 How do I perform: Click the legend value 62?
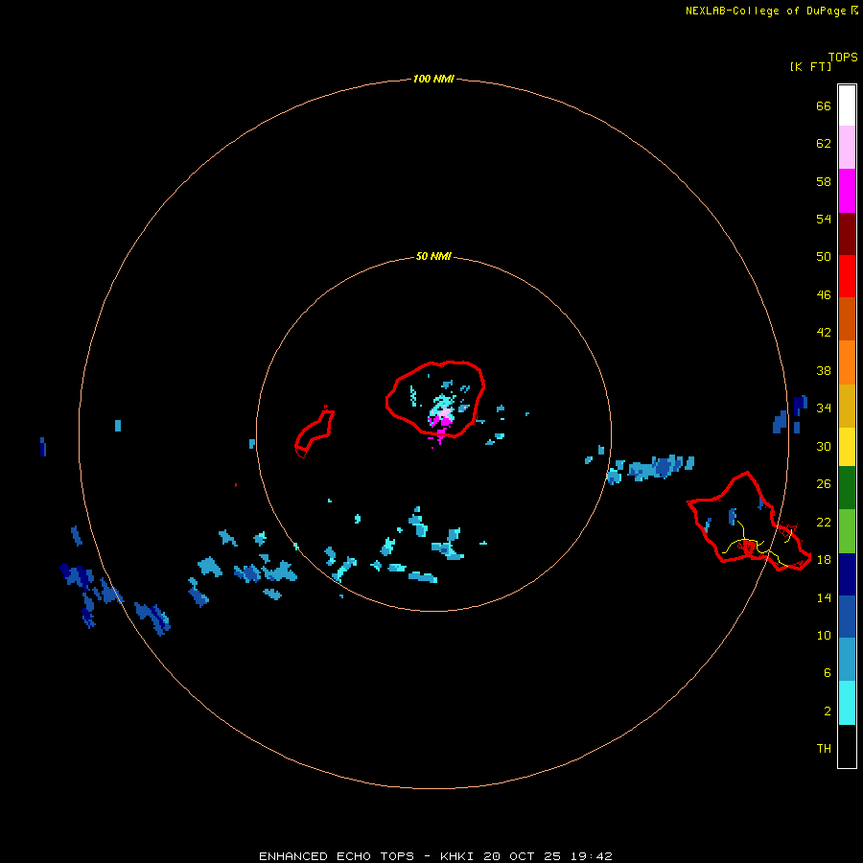[x=824, y=143]
